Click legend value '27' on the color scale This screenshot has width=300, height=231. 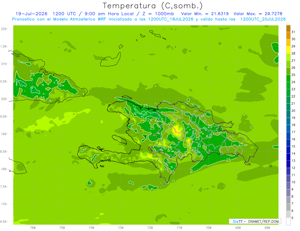293,61
